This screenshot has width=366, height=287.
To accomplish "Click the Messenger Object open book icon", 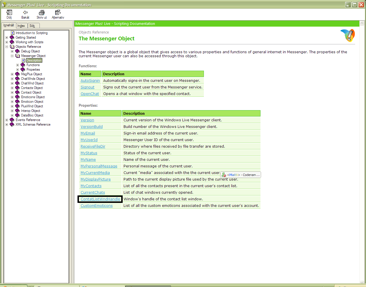I will (x=17, y=56).
